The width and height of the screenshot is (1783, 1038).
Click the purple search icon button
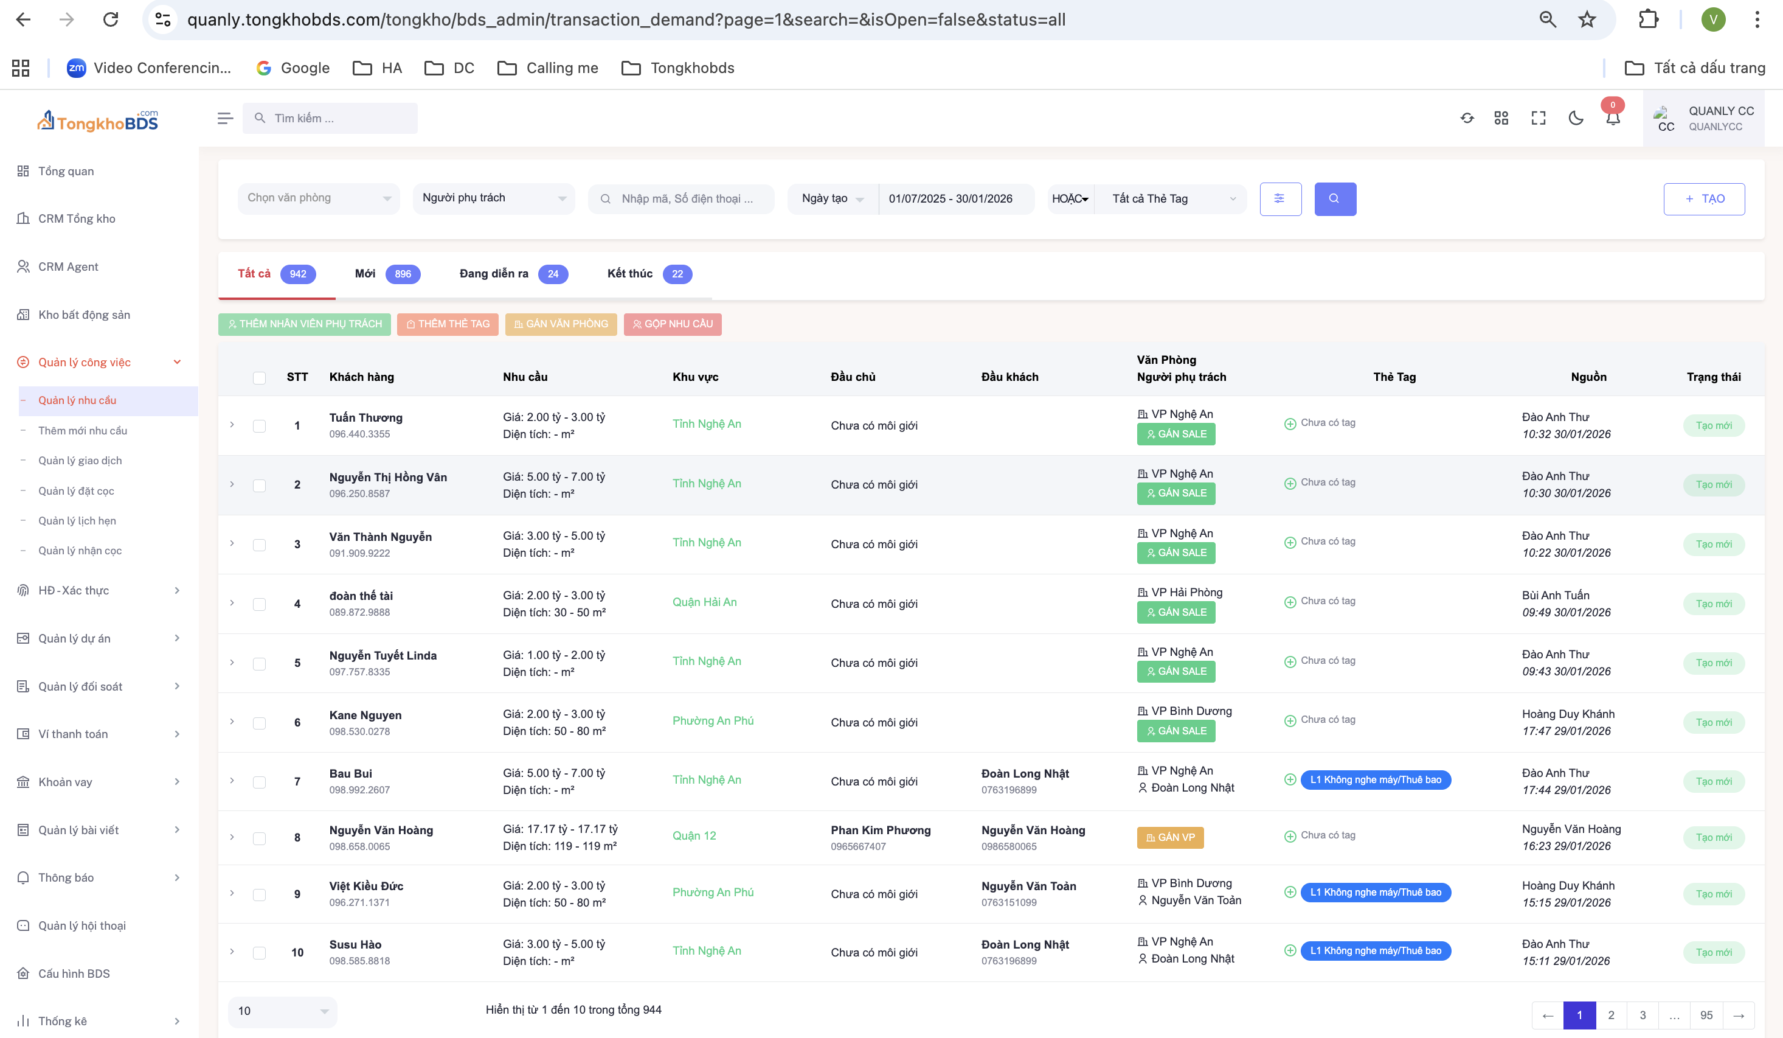(1334, 199)
